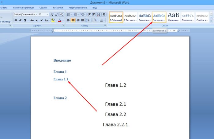Click the right indent marker on ruler

178,31
